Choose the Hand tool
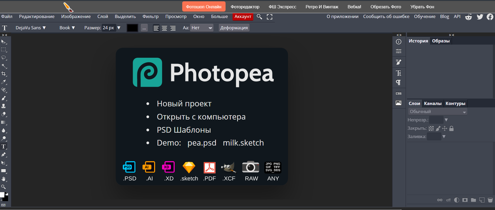 tap(4, 179)
